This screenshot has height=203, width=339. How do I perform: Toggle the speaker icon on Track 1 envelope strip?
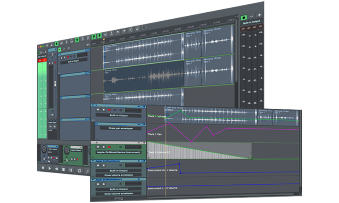point(115,110)
